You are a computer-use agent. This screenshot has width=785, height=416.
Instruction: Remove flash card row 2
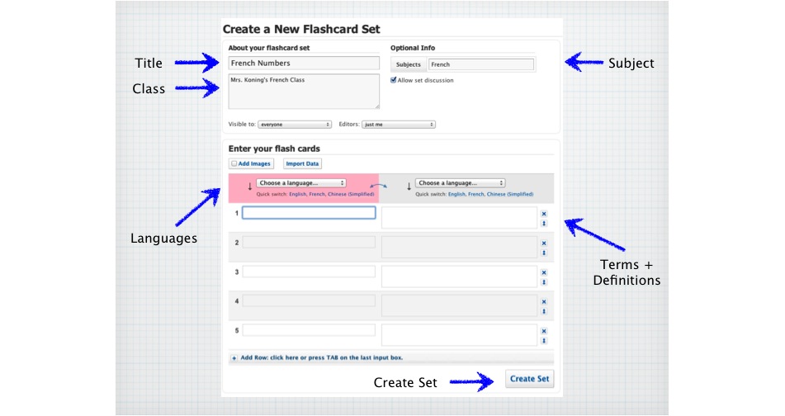pyautogui.click(x=544, y=243)
